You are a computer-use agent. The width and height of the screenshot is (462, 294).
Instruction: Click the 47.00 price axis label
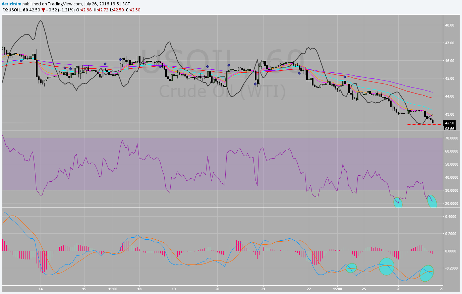click(x=450, y=43)
